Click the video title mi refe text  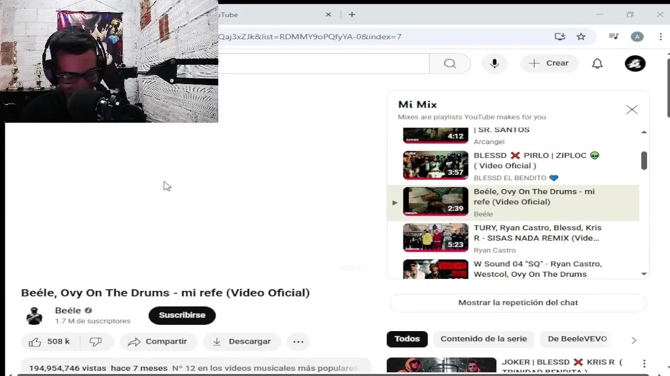tap(165, 293)
